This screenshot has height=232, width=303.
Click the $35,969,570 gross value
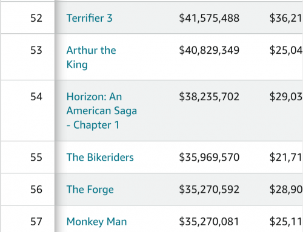209,157
